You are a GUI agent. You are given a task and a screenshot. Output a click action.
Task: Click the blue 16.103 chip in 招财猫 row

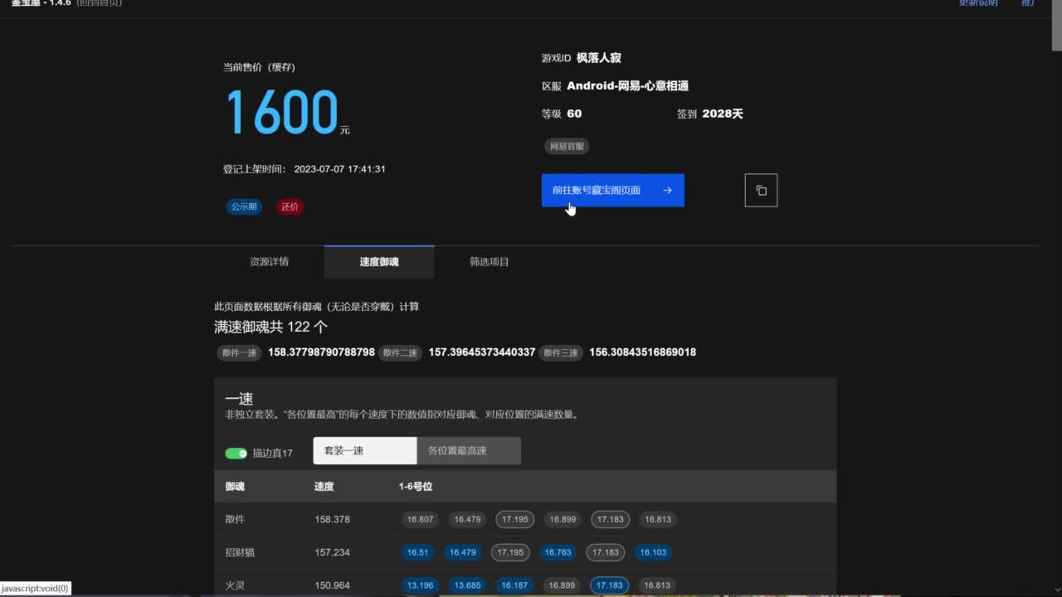point(653,552)
